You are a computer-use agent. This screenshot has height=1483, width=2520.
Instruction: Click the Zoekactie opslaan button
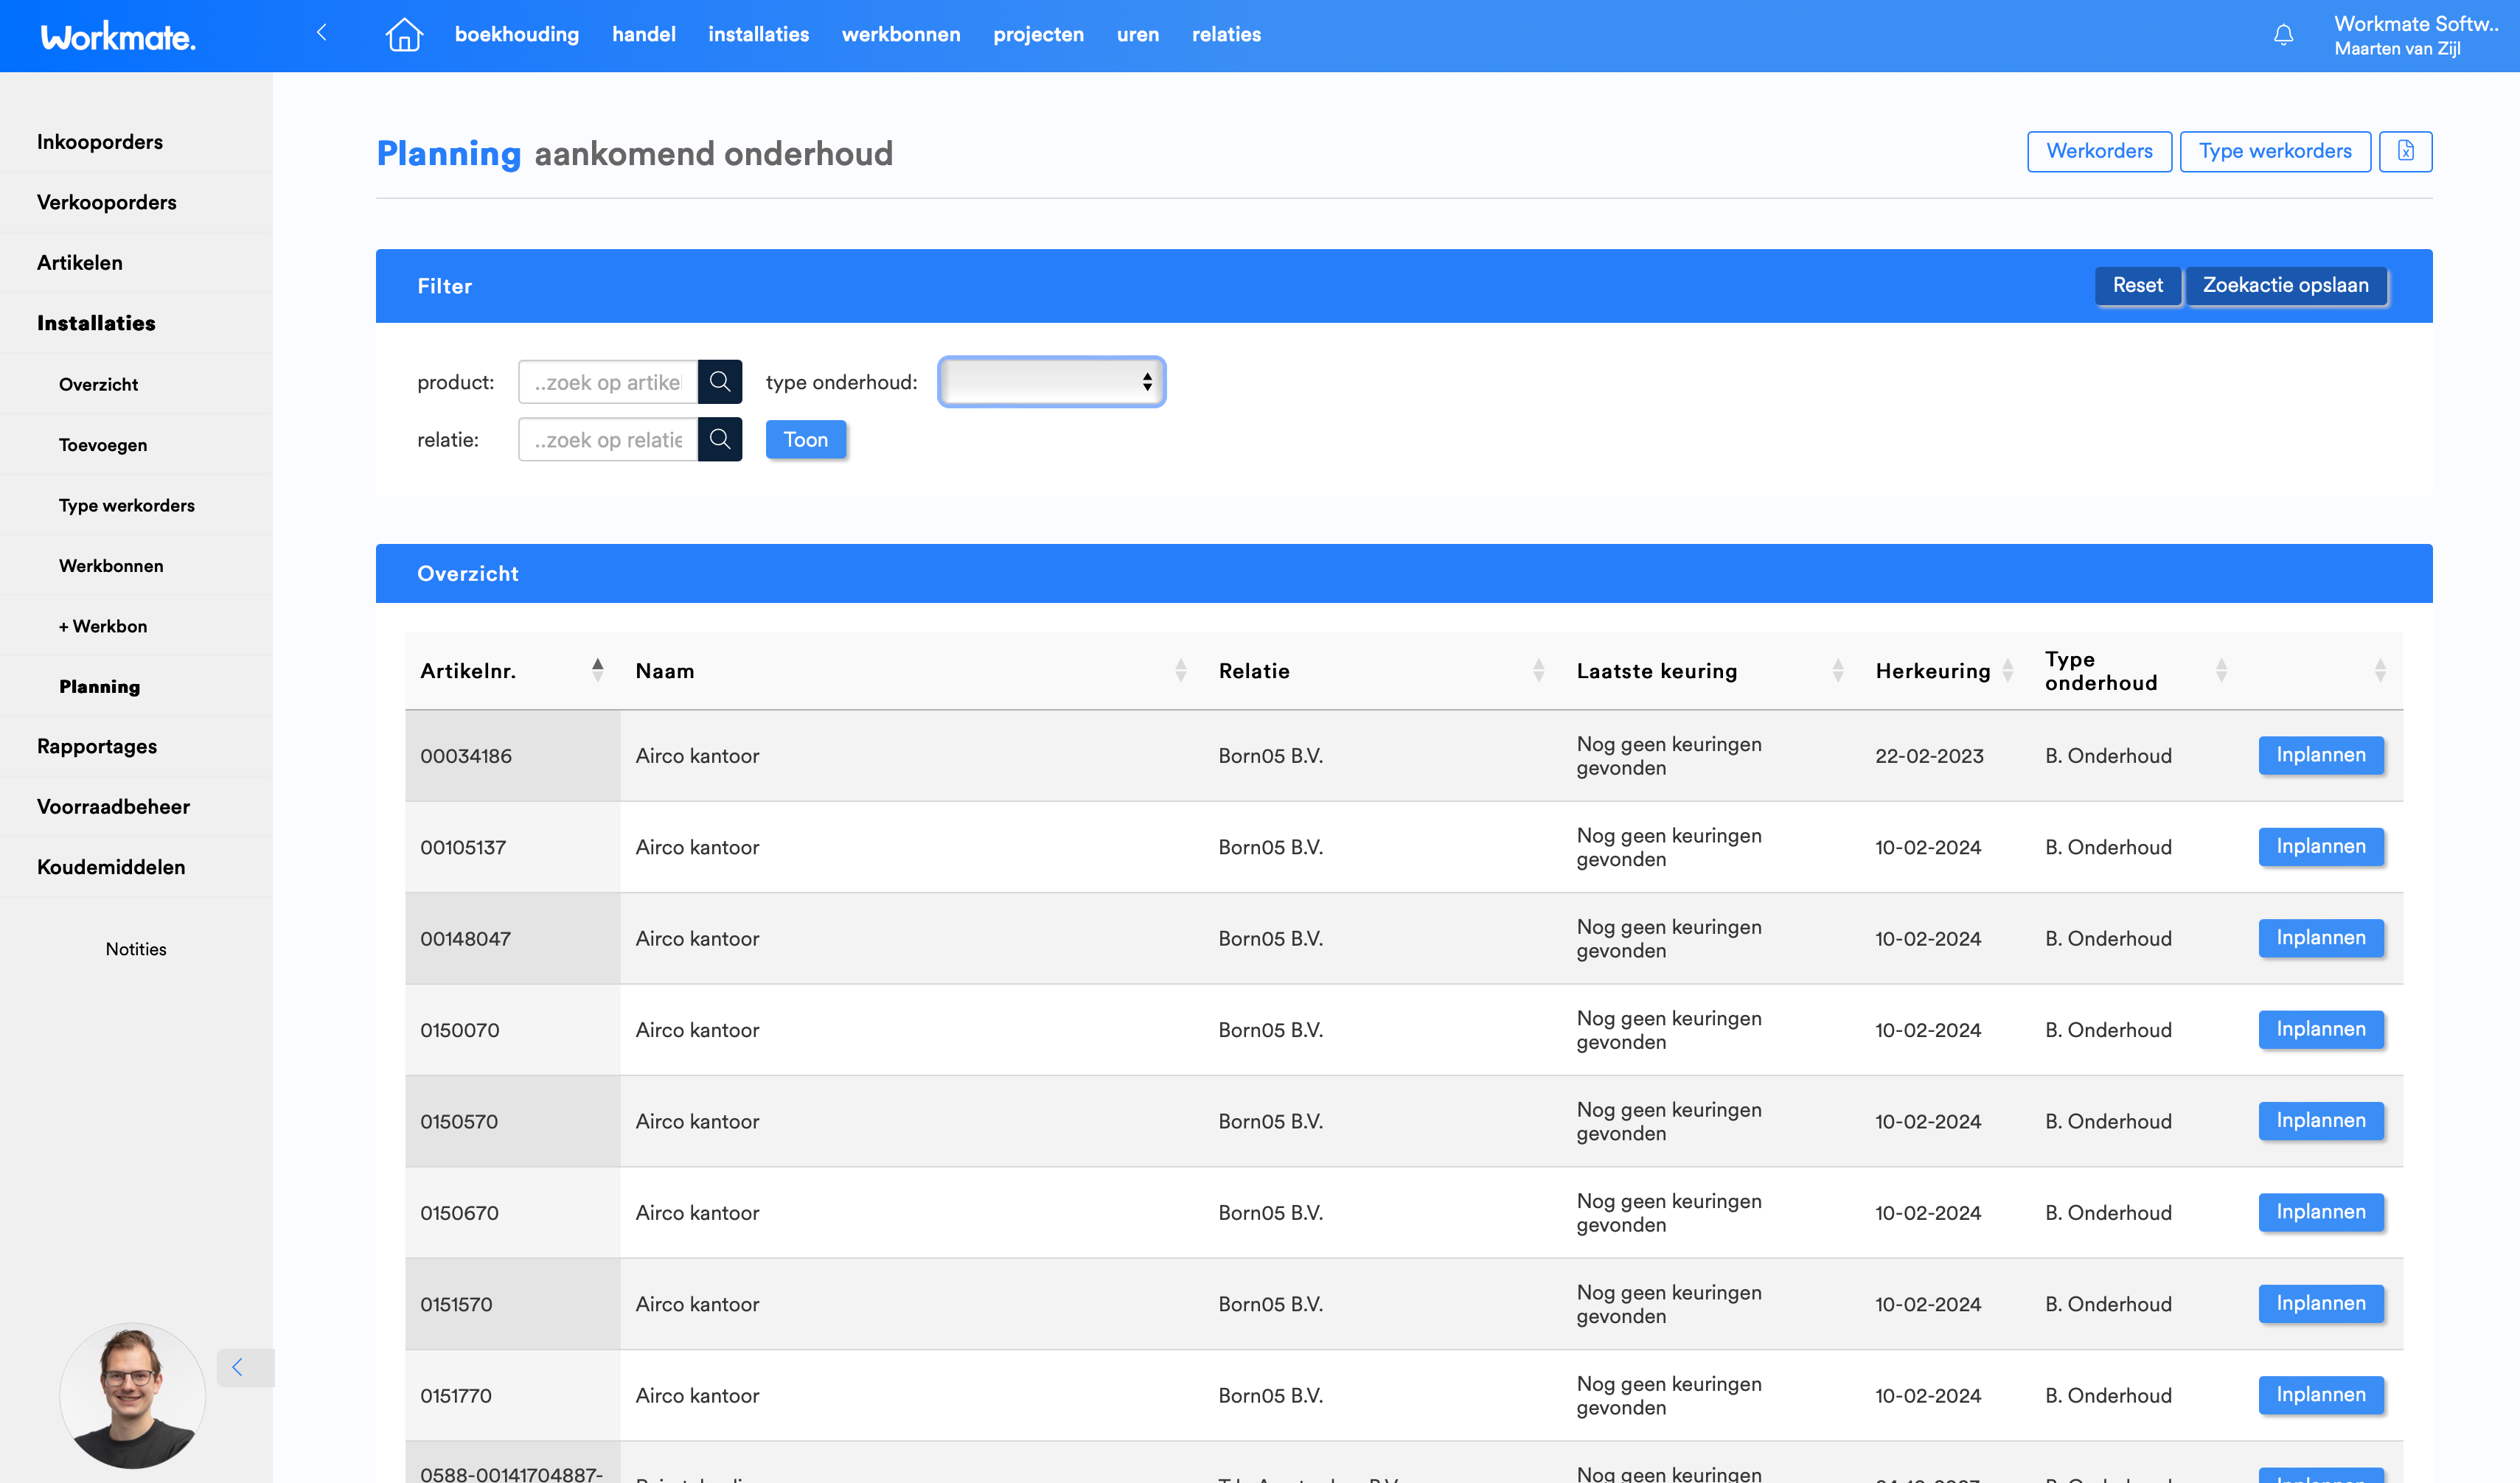coord(2285,286)
